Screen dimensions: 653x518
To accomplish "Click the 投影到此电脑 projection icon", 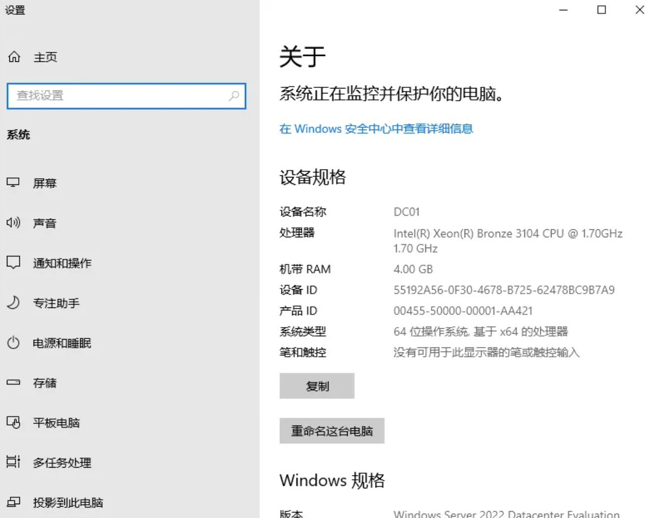I will 13,502.
